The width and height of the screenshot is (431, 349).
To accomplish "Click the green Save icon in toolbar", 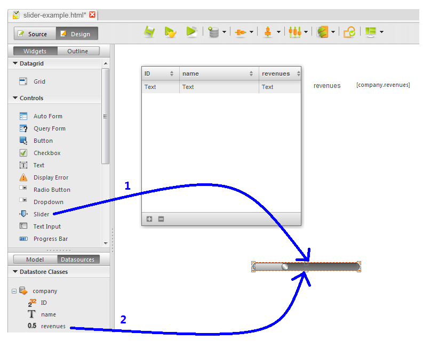I will tap(149, 33).
